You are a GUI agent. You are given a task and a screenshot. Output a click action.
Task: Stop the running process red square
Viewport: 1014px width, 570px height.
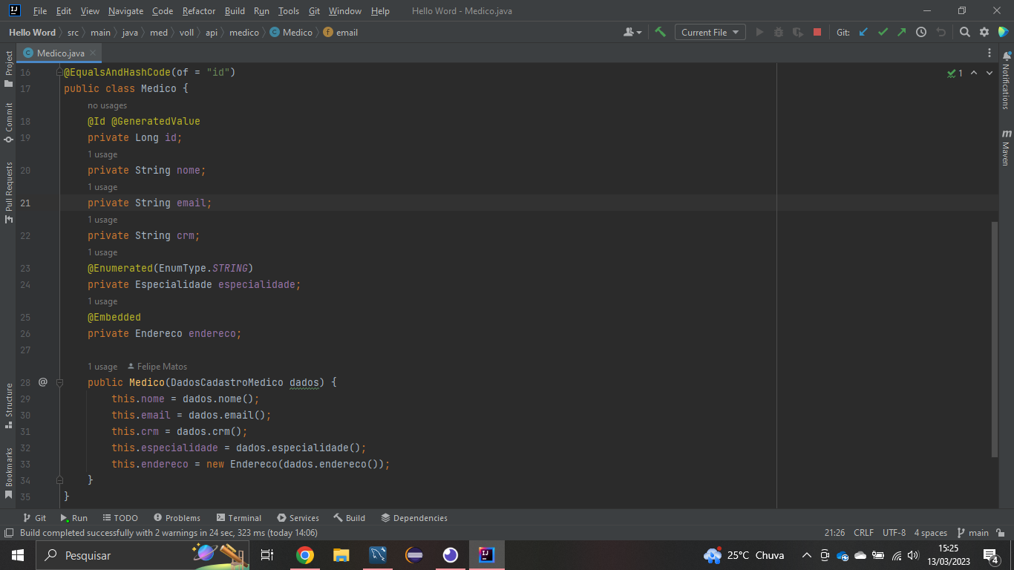pos(817,32)
